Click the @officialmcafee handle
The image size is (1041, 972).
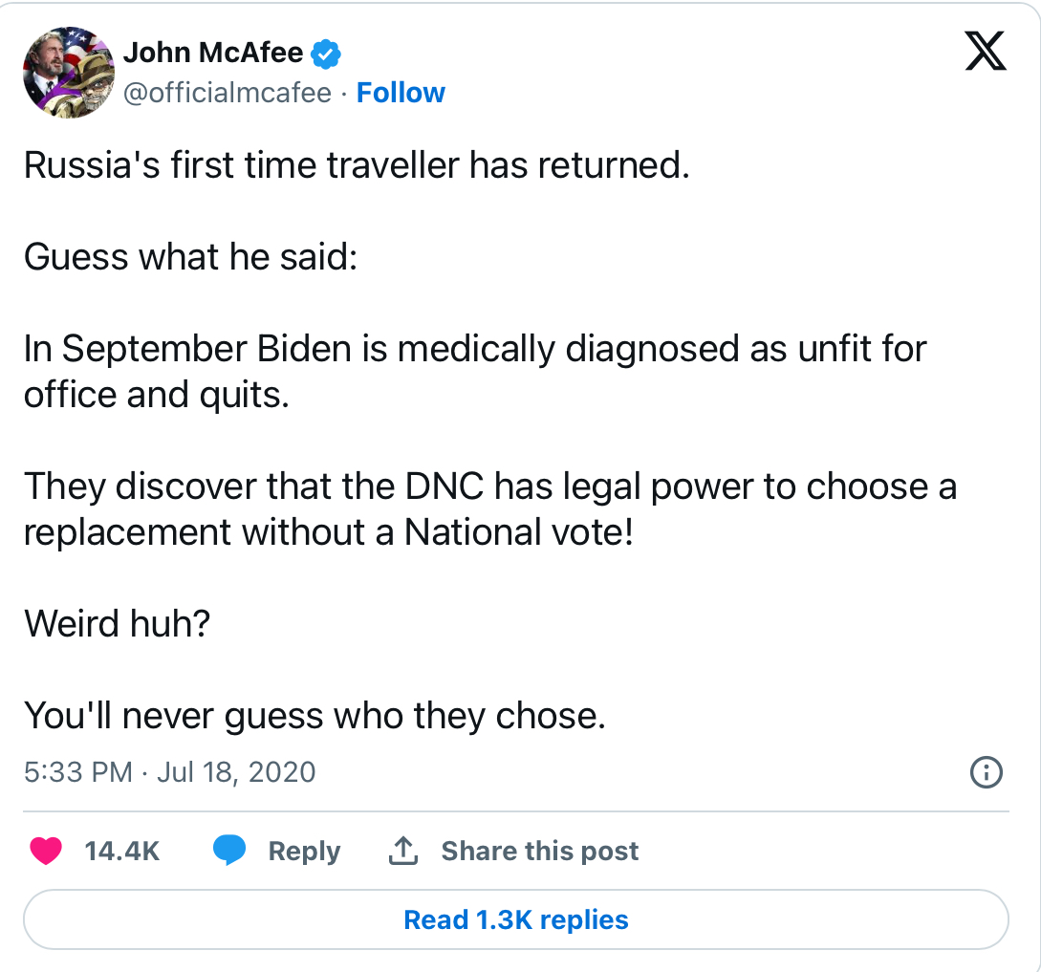point(228,93)
